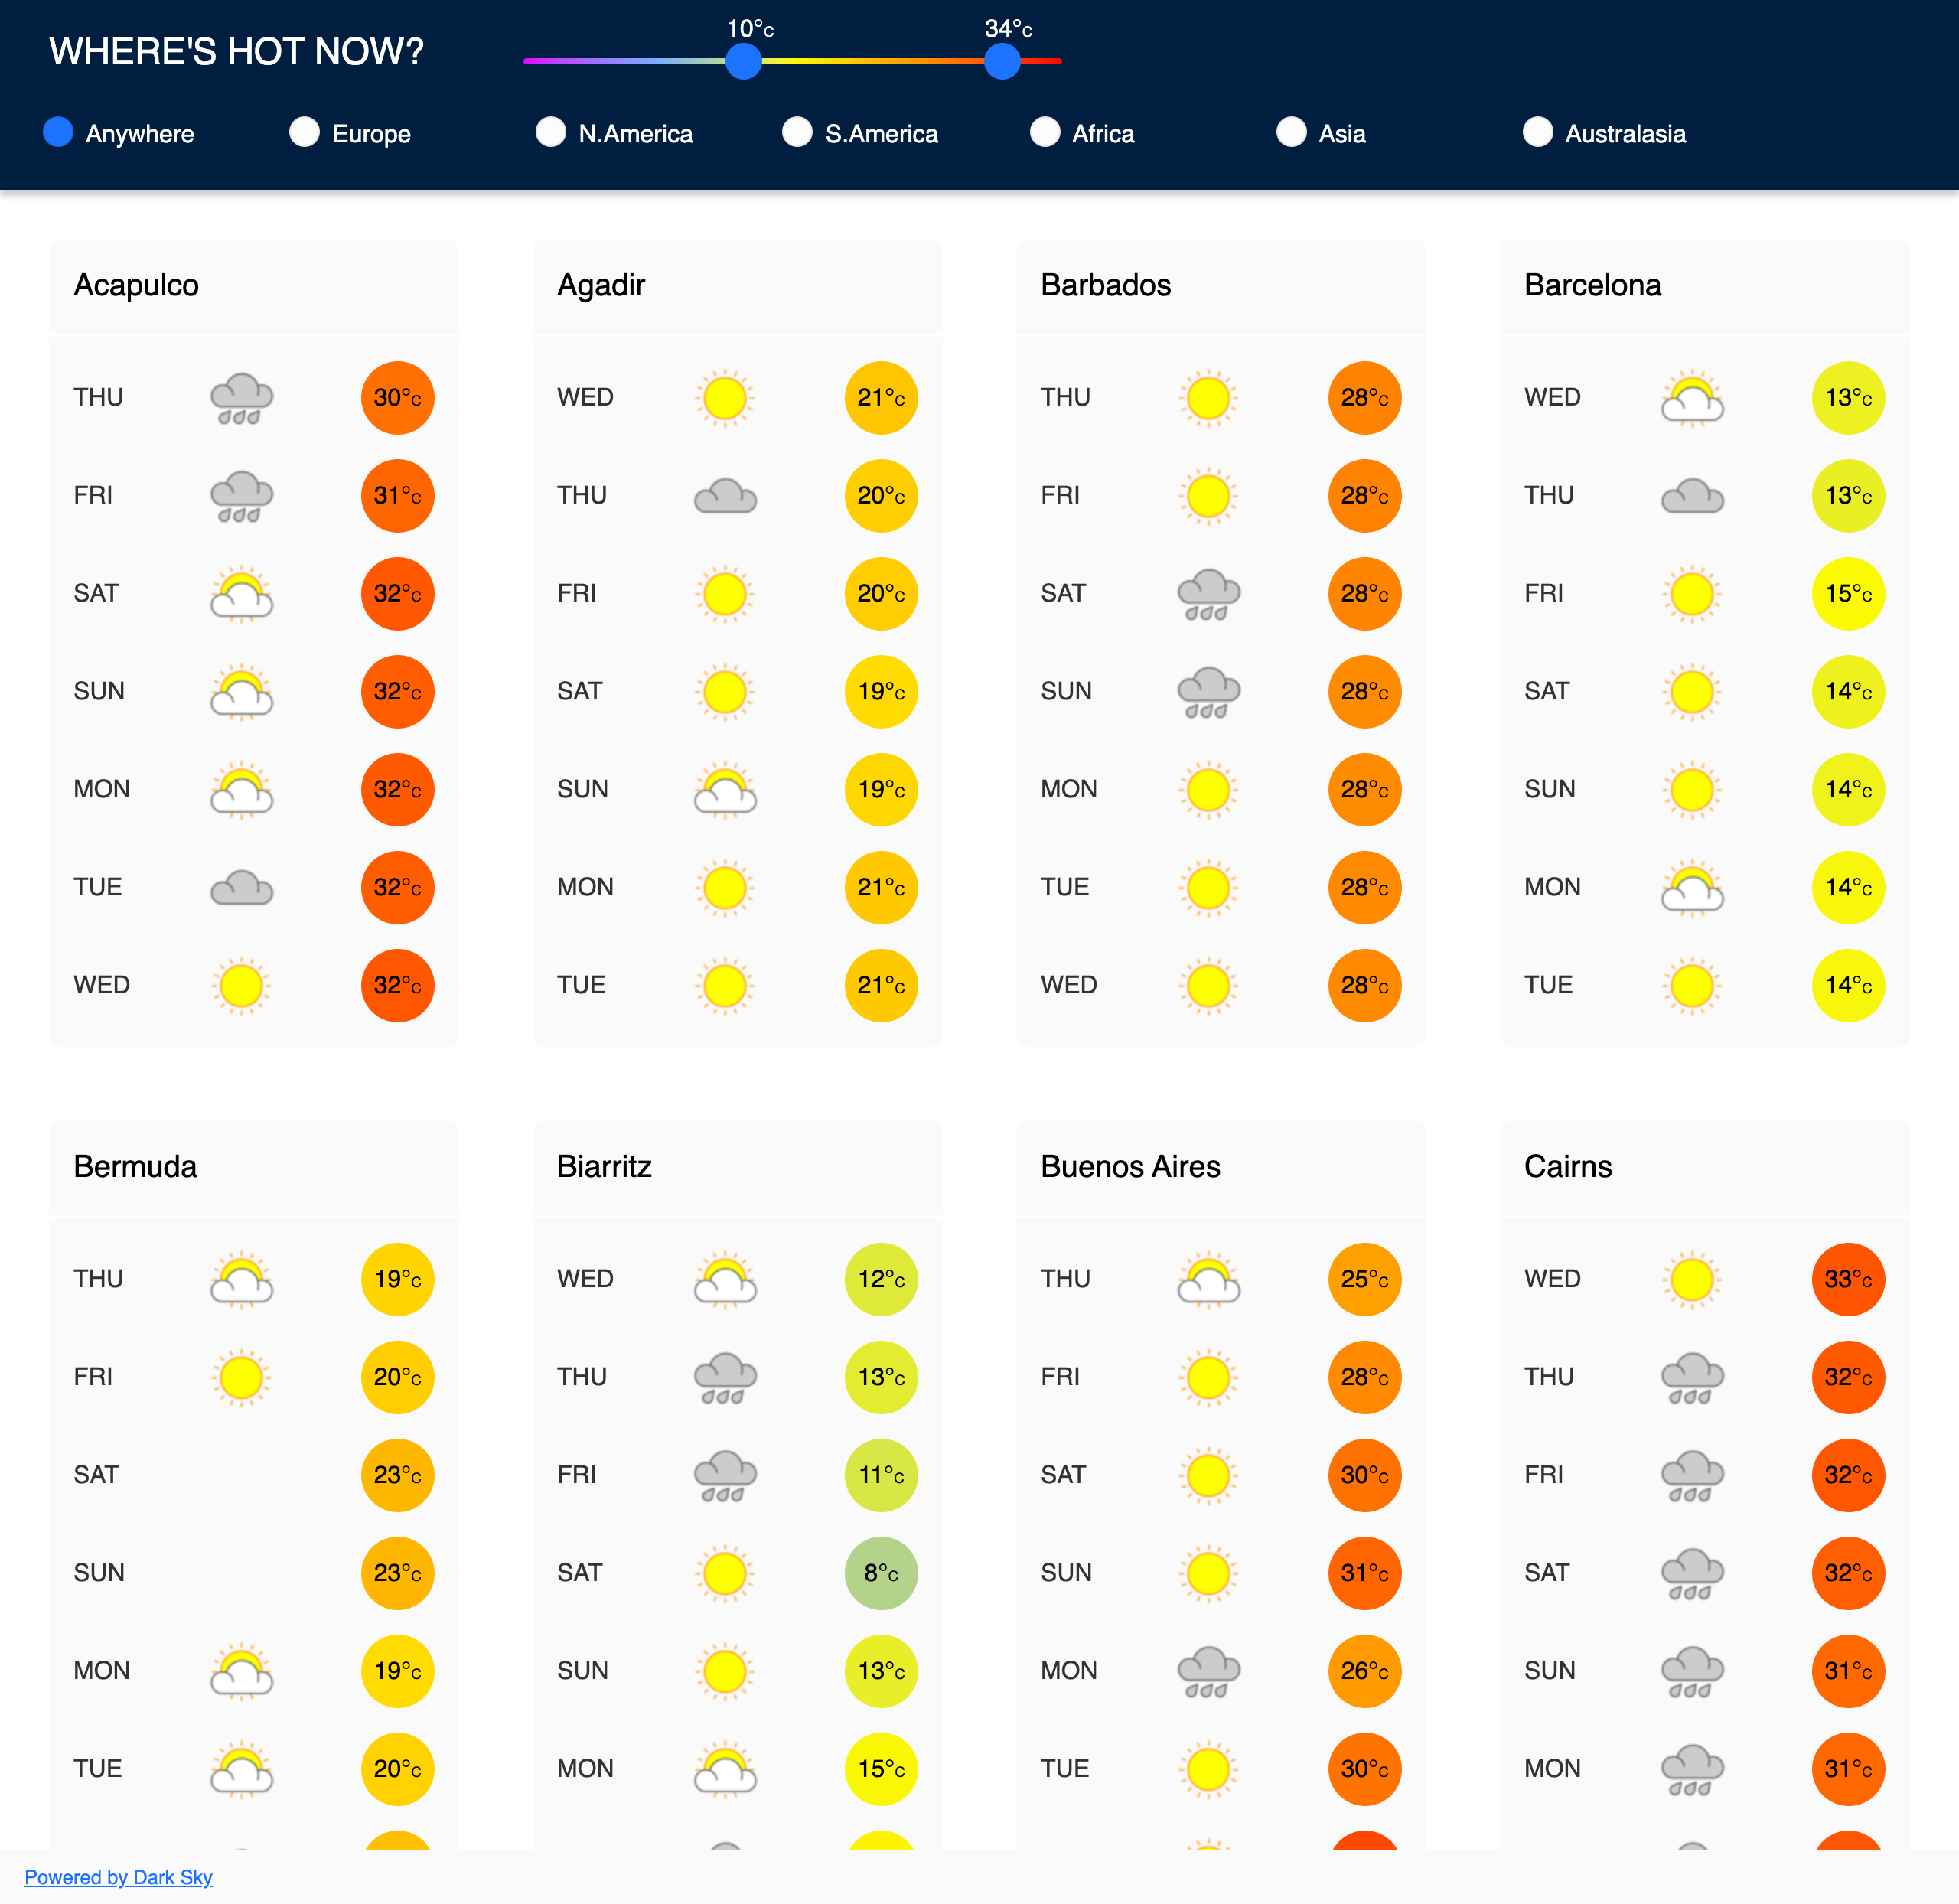1959x1904 pixels.
Task: Click the Barbados THU sunny icon
Action: tap(1209, 398)
